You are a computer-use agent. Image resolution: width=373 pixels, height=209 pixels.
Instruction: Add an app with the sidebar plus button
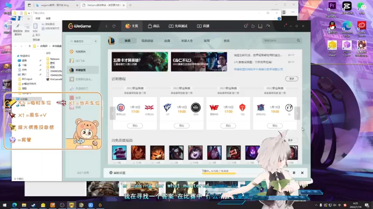(x=96, y=41)
